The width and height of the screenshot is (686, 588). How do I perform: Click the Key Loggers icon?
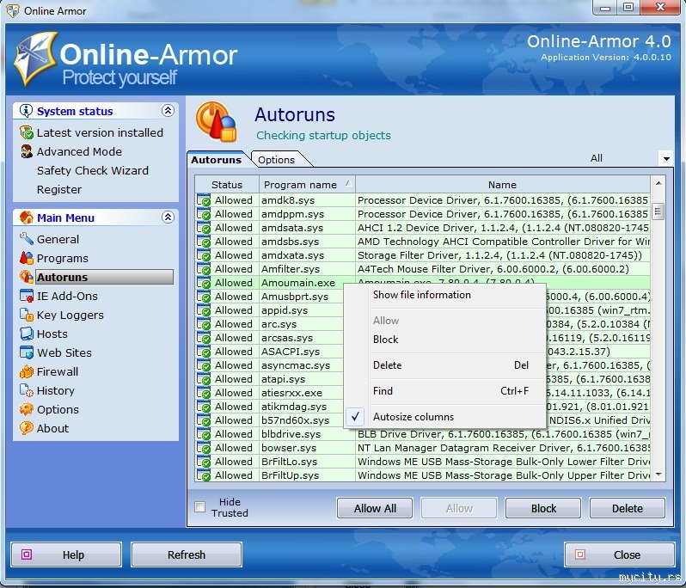pyautogui.click(x=27, y=315)
